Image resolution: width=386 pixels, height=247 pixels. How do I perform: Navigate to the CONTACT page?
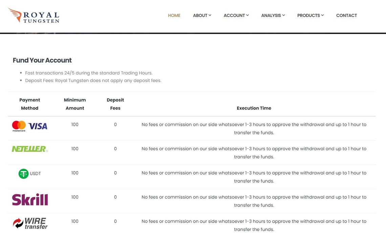[x=347, y=16]
